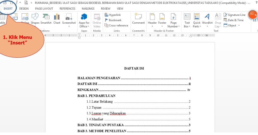Viewport: 258px width, 135px height.
Task: Switch to the DESIGN tab
Action: pos(24,9)
